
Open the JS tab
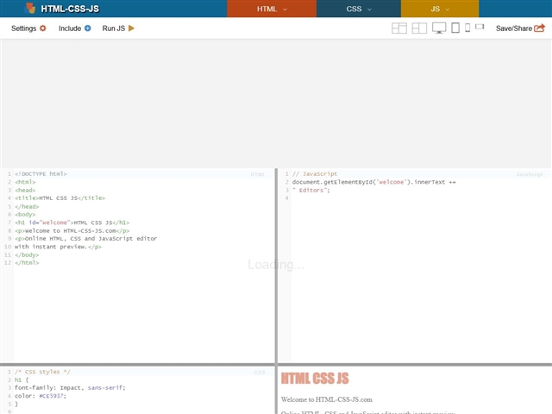[x=440, y=9]
